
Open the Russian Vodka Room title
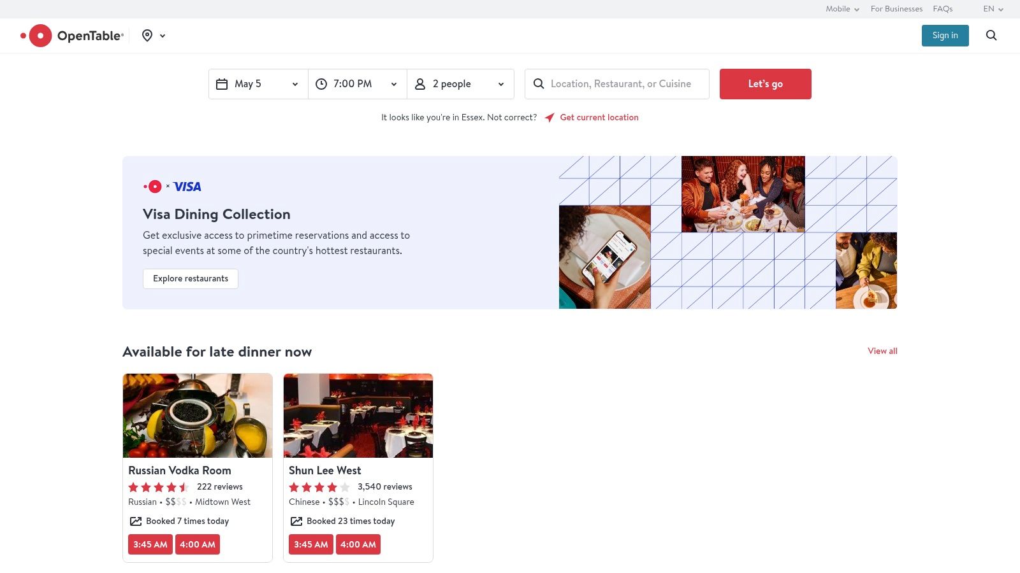tap(180, 470)
